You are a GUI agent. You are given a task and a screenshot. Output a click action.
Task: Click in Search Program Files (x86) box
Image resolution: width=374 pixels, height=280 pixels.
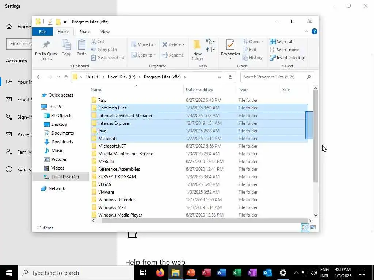point(277,77)
